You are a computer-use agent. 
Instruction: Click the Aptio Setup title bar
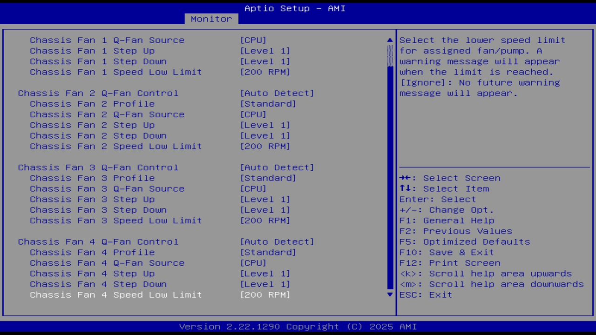click(295, 8)
